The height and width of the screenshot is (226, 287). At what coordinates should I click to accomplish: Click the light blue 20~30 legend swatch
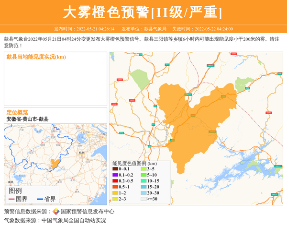[x=143, y=193]
